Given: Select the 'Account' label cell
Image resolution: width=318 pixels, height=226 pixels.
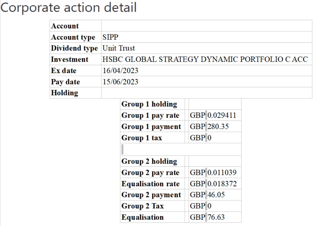Looking at the screenshot, I should [75, 26].
